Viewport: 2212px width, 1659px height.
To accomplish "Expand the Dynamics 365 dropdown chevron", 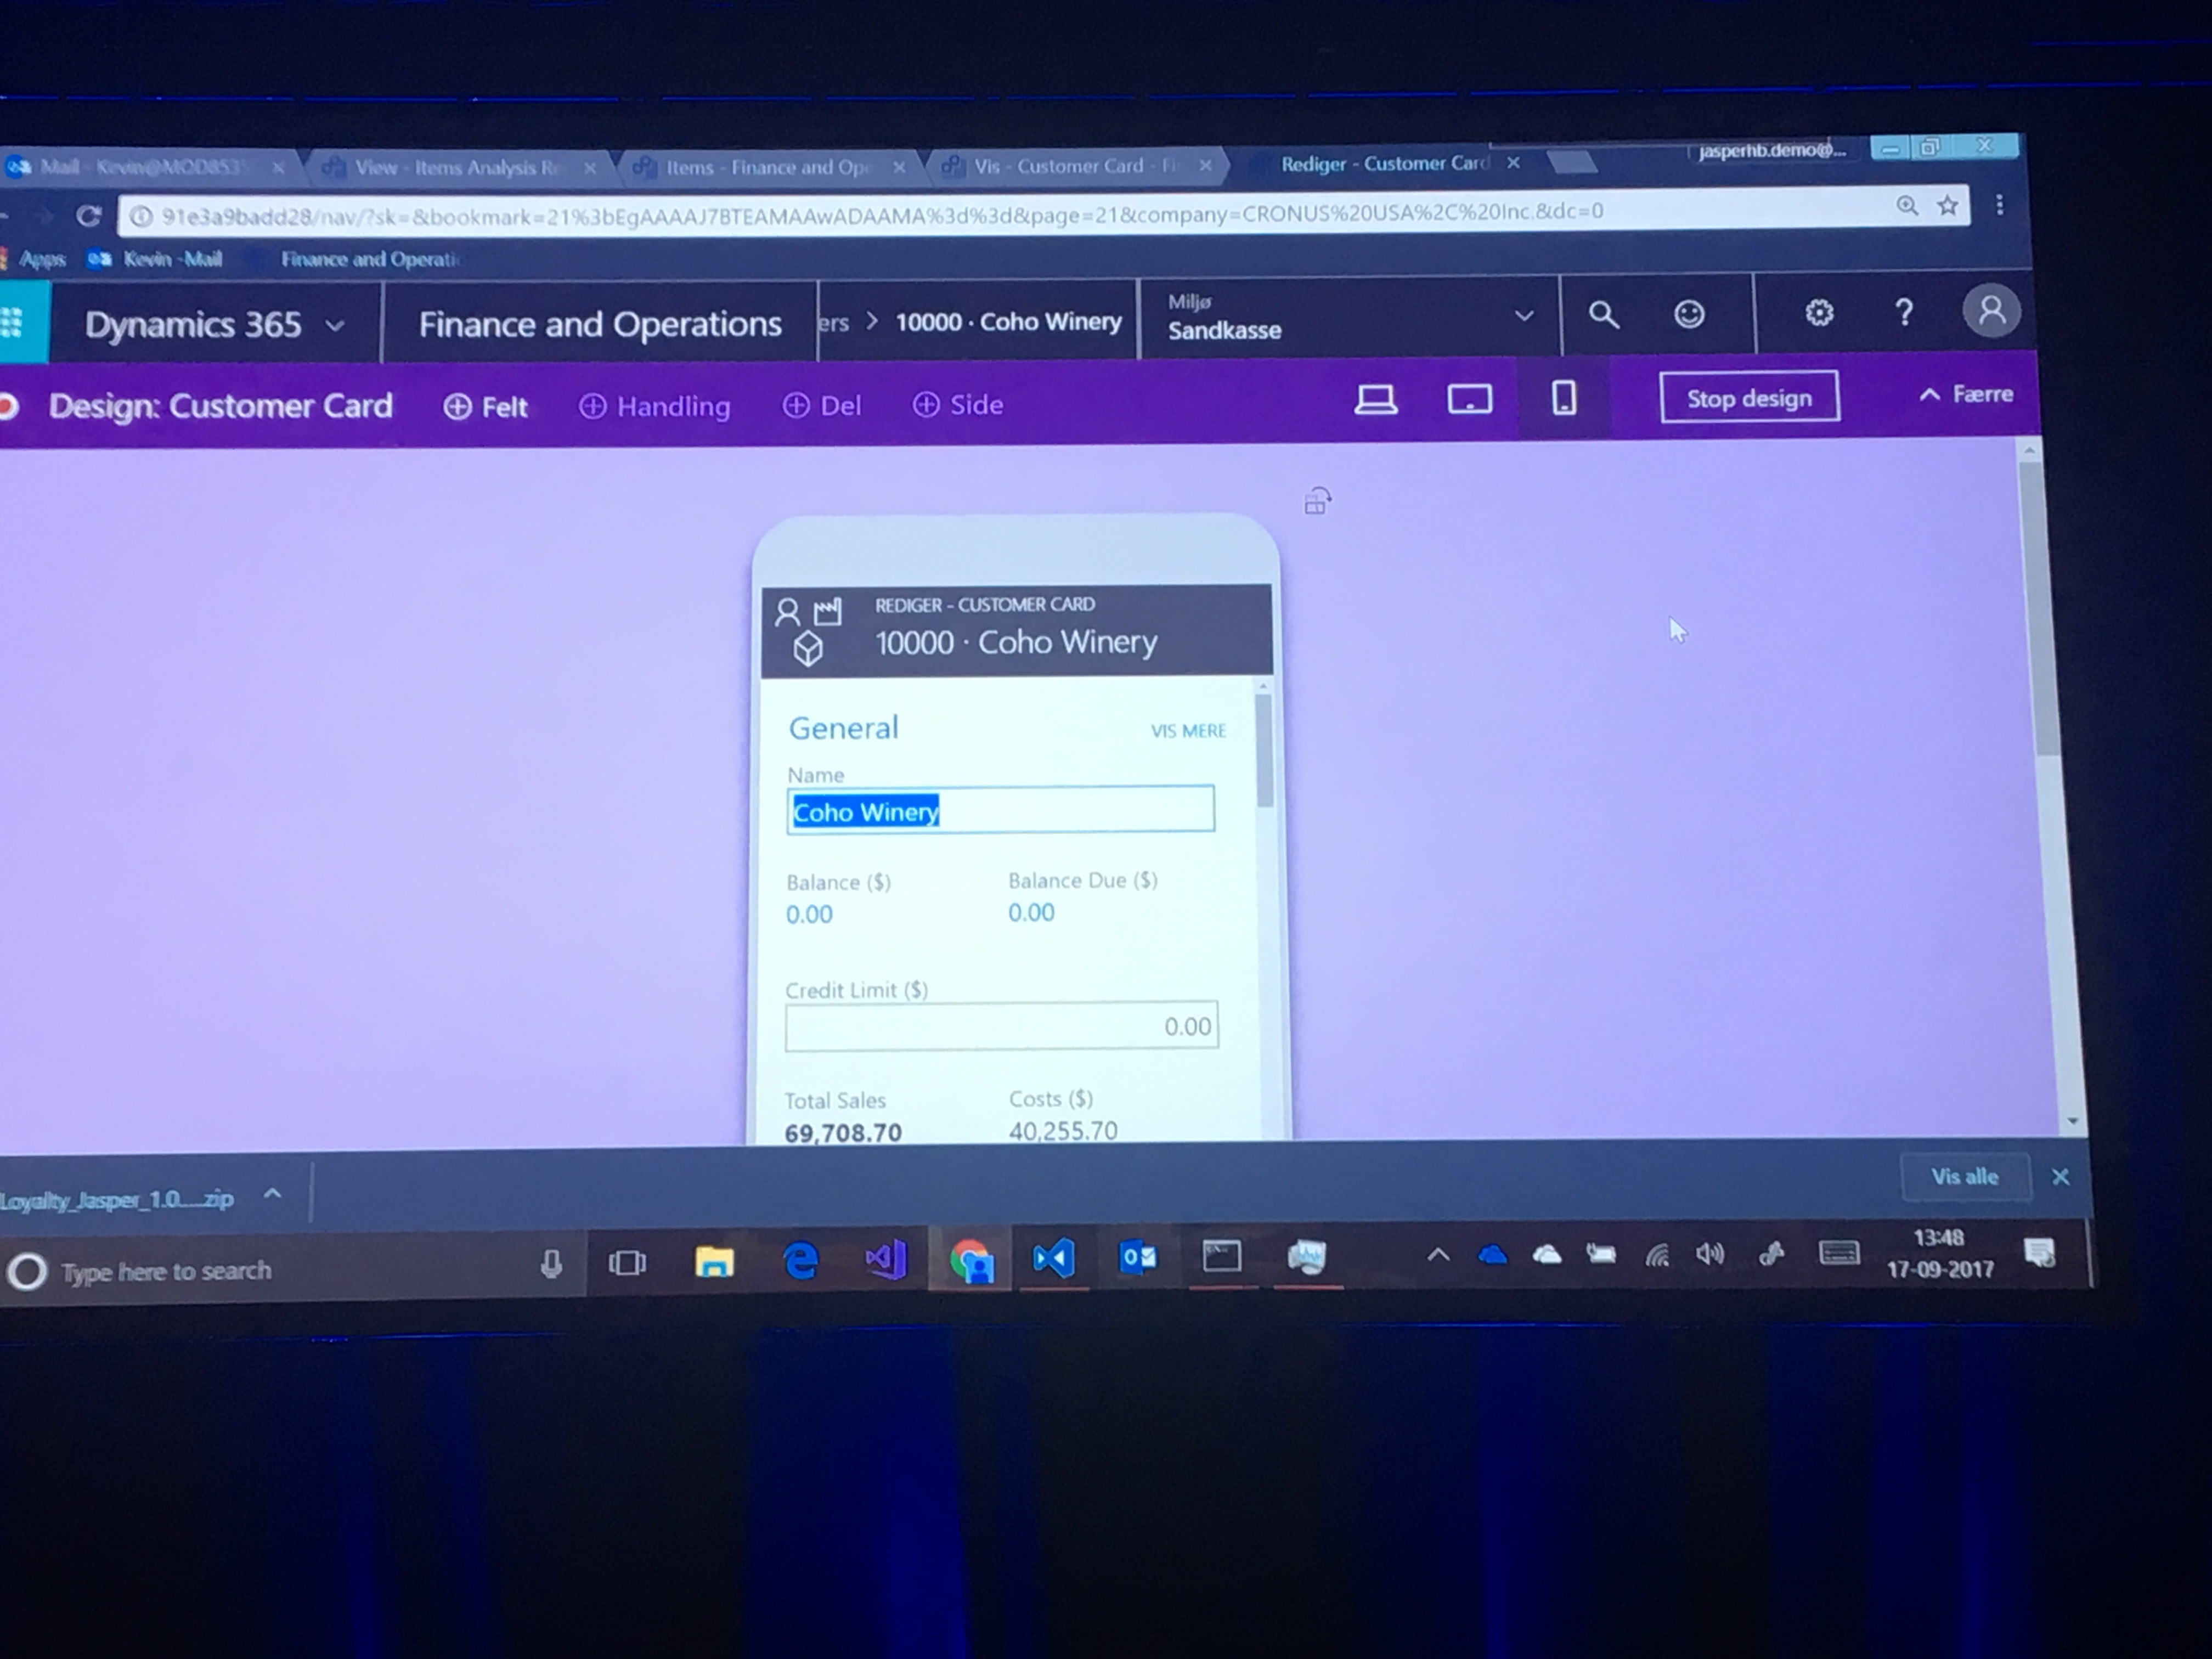I will point(336,326).
